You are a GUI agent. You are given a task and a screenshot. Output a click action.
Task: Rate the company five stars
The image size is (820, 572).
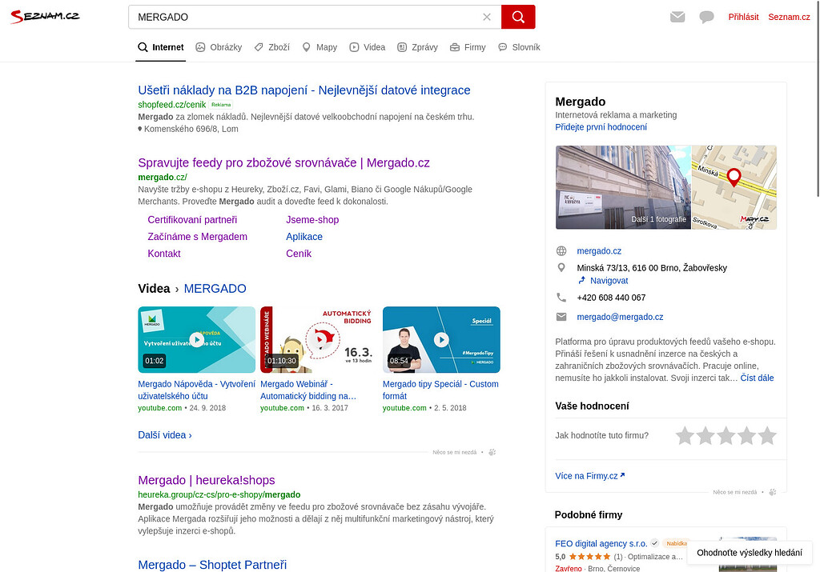767,436
